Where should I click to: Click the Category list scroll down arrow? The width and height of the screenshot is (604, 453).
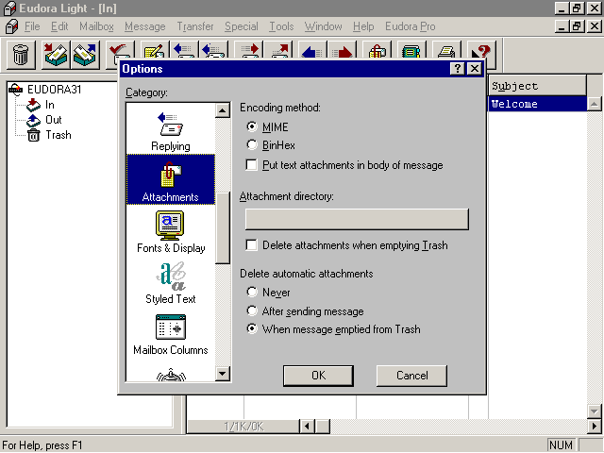point(223,374)
